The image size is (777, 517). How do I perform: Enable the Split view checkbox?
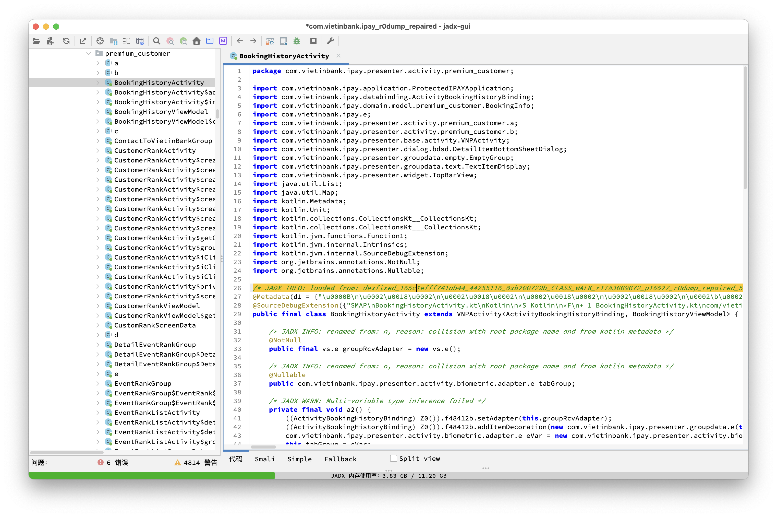tap(393, 458)
